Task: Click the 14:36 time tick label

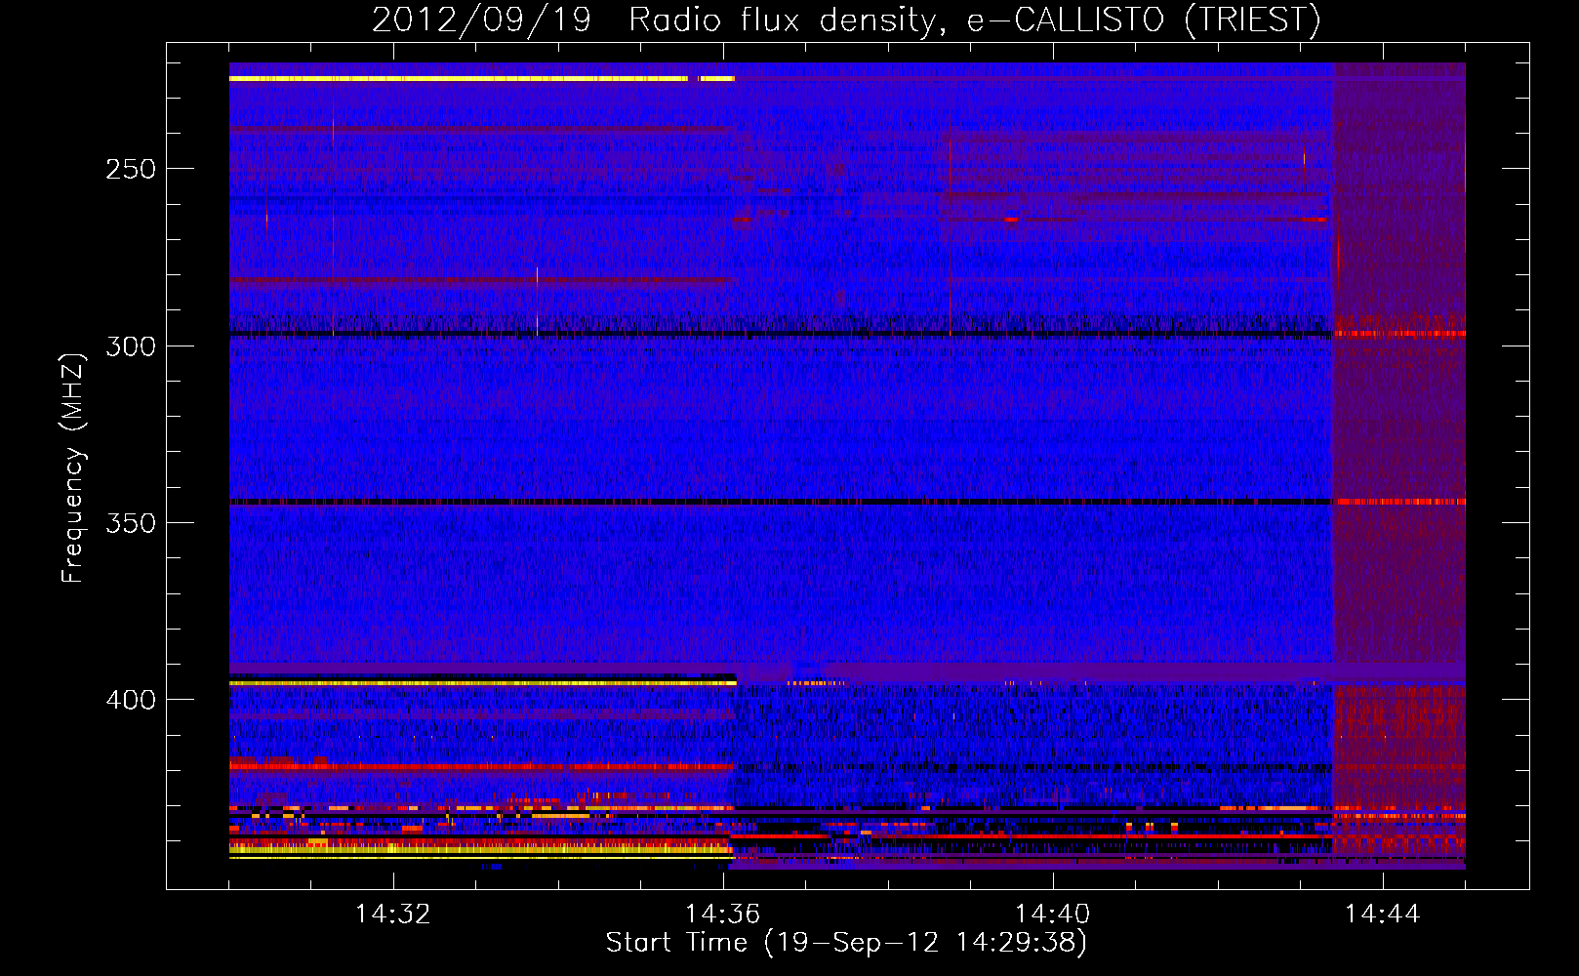Action: coord(722,915)
